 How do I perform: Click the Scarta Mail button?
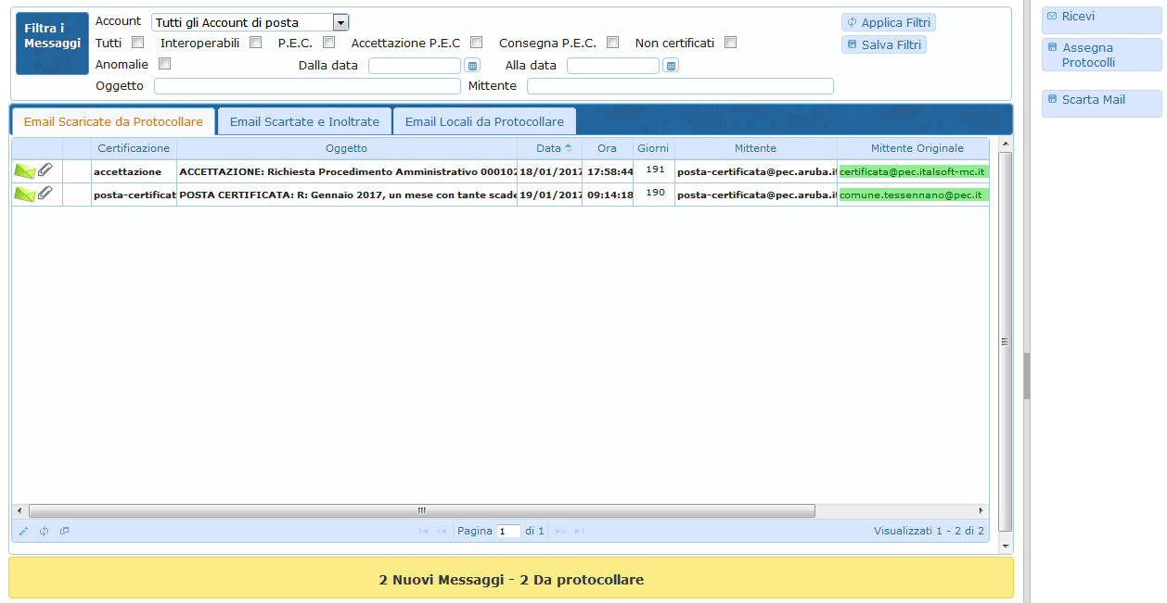point(1101,100)
